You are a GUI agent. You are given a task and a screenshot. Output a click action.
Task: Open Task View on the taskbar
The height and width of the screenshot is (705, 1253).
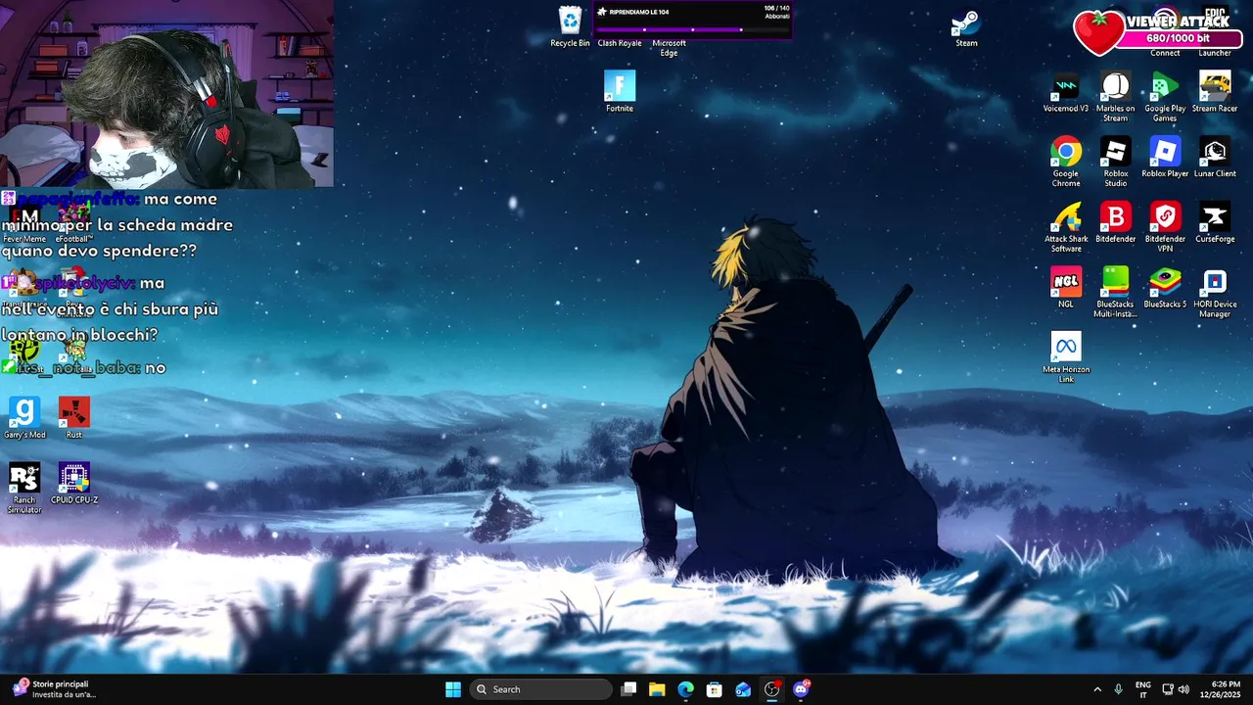point(628,689)
